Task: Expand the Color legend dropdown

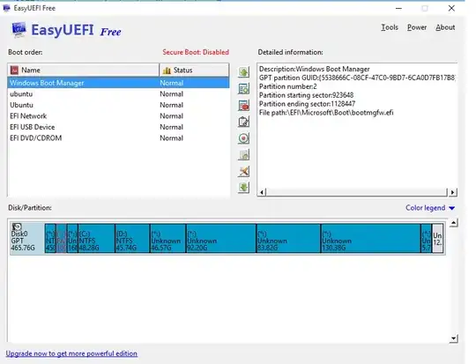Action: (430, 208)
